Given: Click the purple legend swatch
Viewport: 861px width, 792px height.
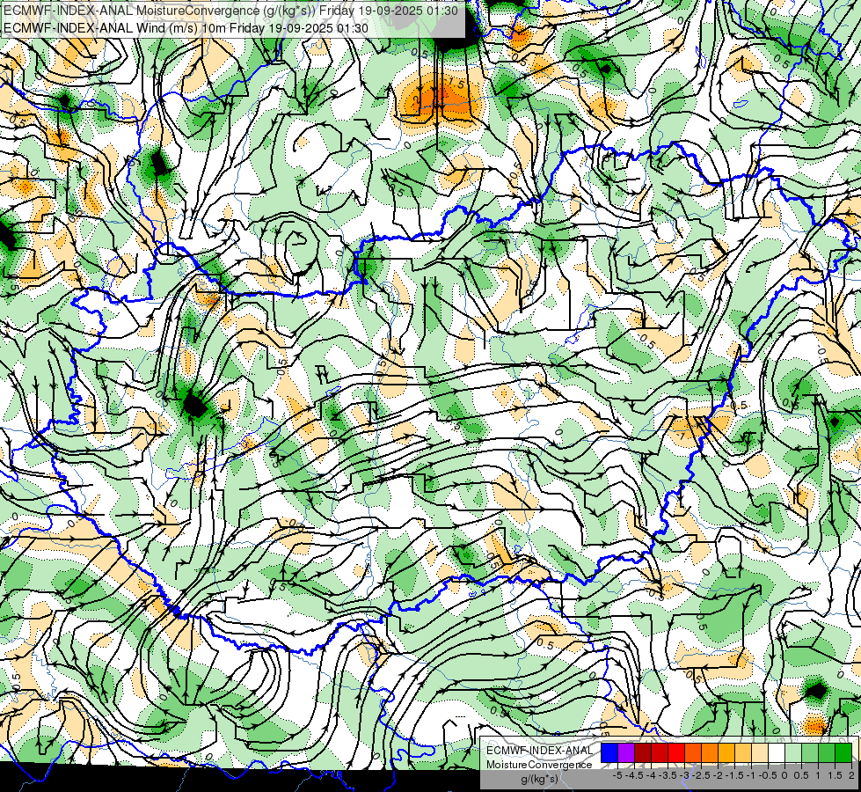Looking at the screenshot, I should pos(626,752).
